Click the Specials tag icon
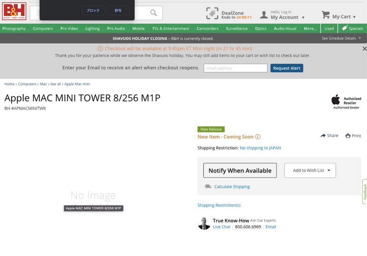Image resolution: width=367 pixels, height=256 pixels. (x=345, y=28)
